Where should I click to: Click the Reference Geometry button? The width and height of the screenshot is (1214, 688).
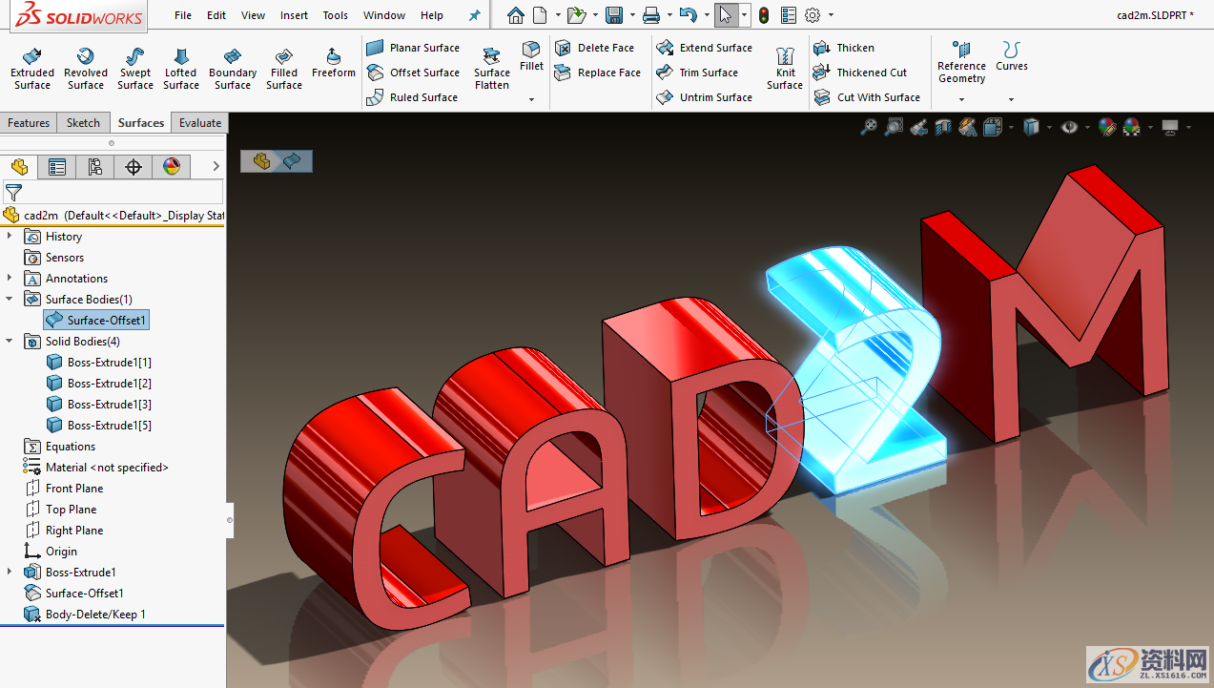click(960, 60)
